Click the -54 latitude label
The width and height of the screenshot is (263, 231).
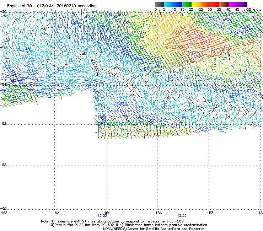3,84
